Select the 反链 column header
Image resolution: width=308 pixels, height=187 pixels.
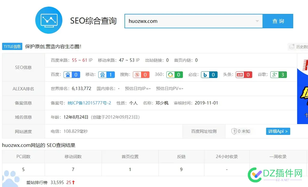(x=181, y=157)
